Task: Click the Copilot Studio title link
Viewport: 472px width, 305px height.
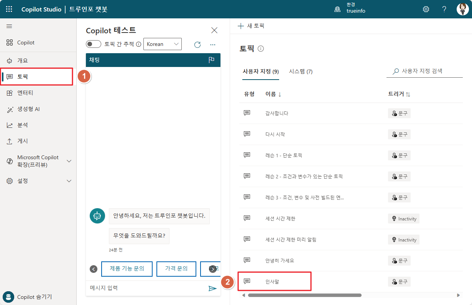Action: (x=41, y=9)
